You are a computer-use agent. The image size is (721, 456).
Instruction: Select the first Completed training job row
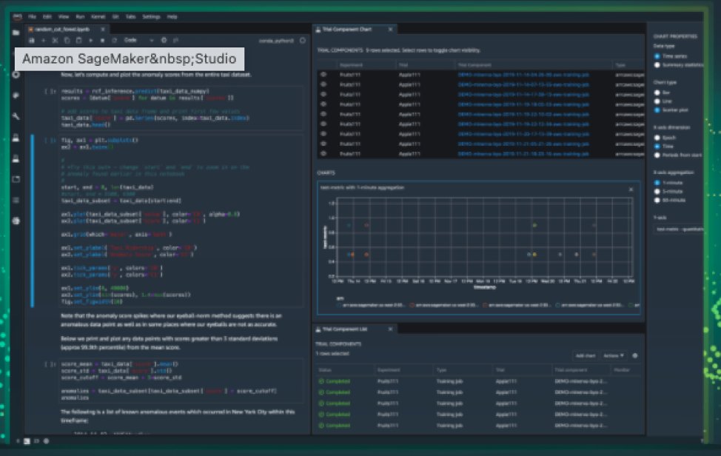tap(478, 381)
